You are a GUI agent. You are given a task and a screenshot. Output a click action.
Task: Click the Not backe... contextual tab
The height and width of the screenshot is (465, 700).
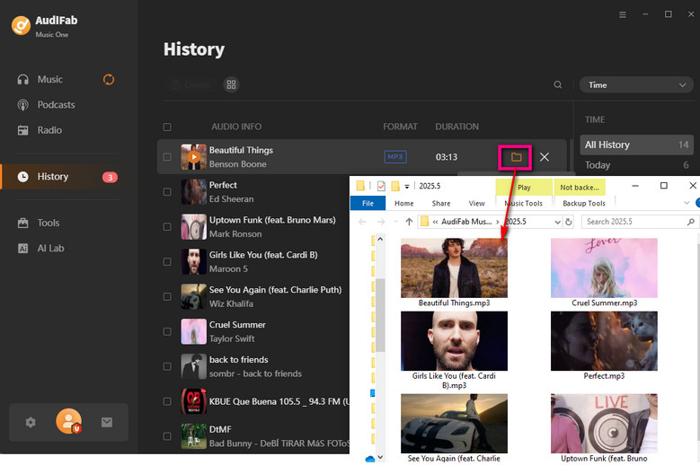pos(580,188)
